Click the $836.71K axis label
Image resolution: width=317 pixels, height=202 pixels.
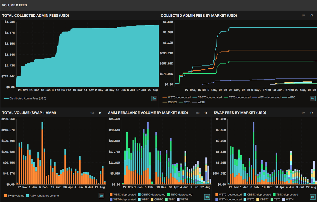click(x=167, y=53)
